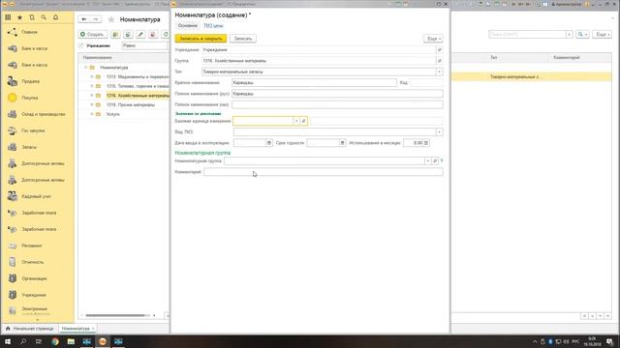Open calendar for Срок годности
Screen dimensions: 620x348
[x=342, y=143]
